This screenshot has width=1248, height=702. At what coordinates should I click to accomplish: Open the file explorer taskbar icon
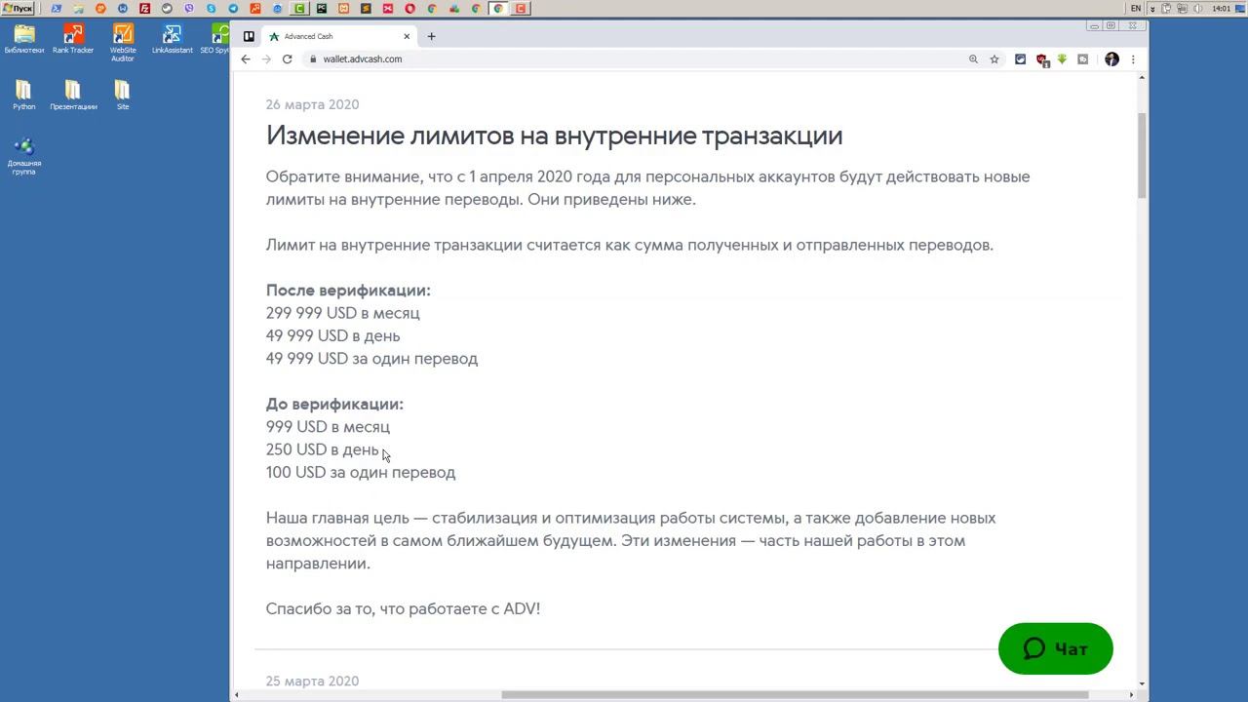pos(78,9)
